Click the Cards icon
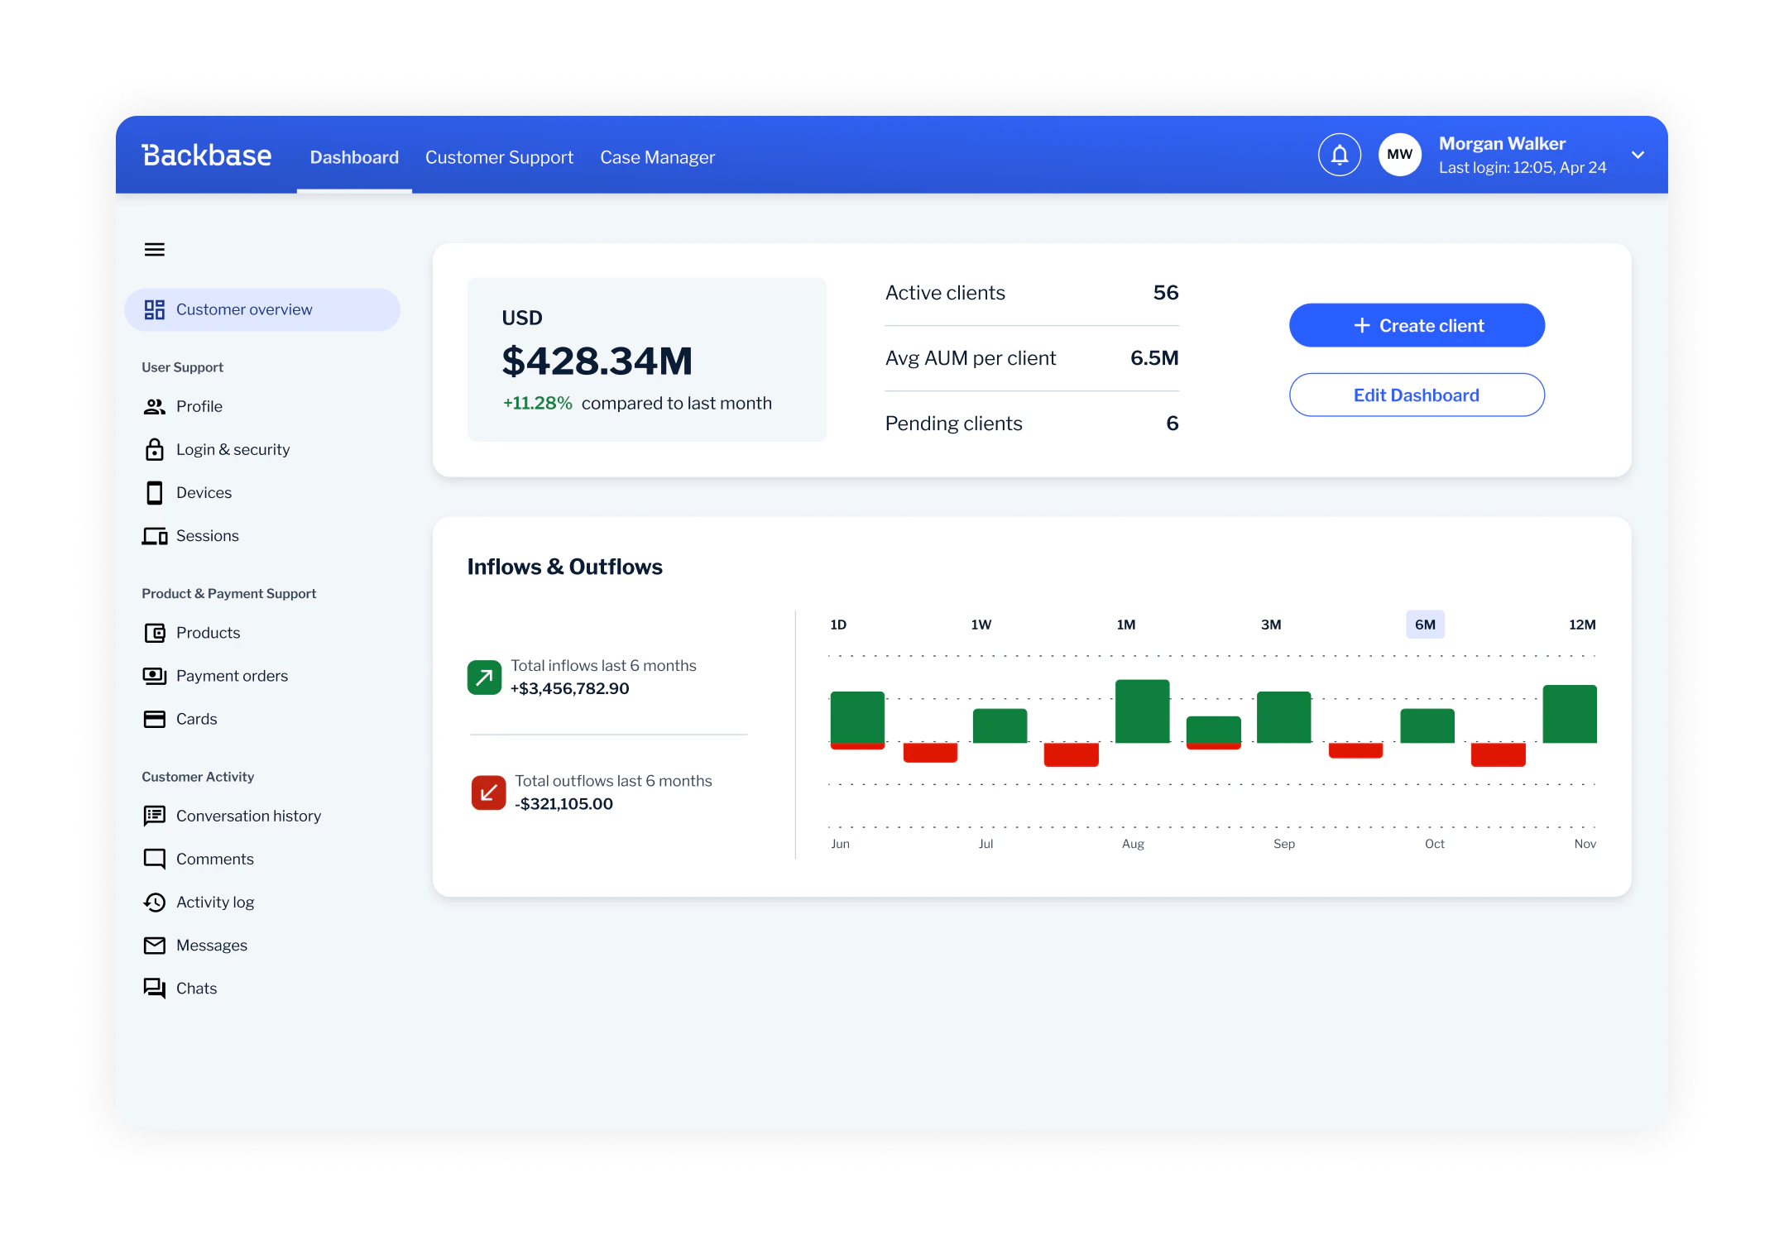The width and height of the screenshot is (1784, 1245). [155, 719]
